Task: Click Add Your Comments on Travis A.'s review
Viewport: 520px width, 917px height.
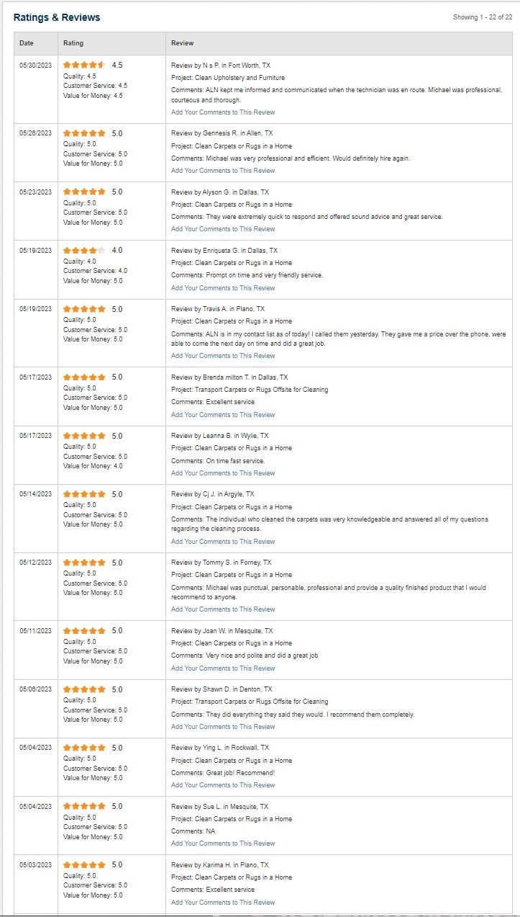Action: click(223, 356)
